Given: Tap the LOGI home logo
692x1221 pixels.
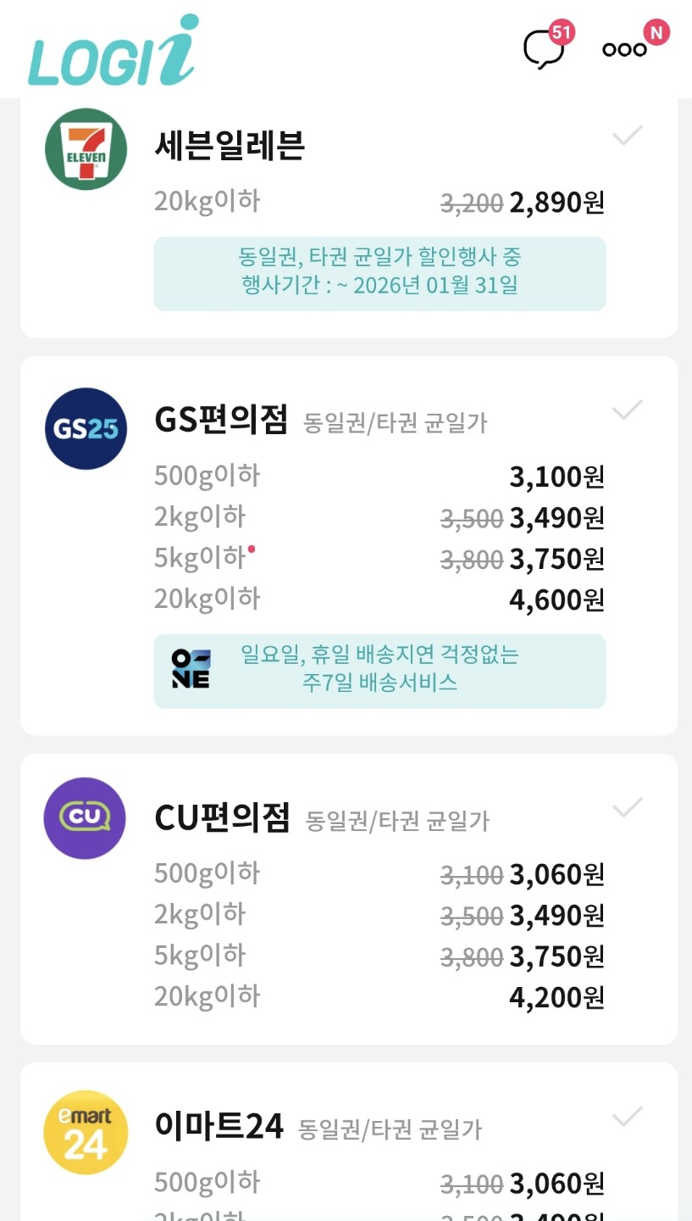Looking at the screenshot, I should coord(112,53).
